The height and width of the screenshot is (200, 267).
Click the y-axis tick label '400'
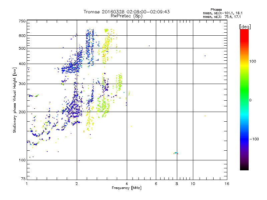click(22, 64)
